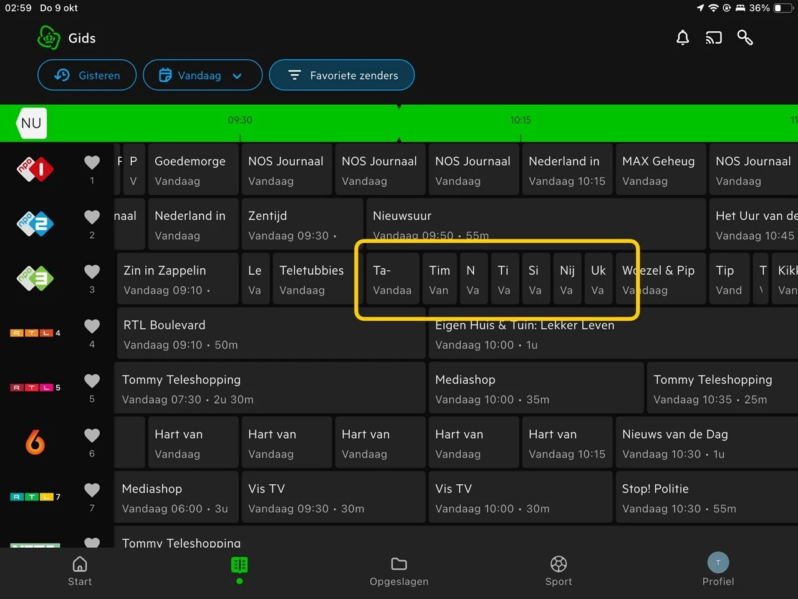Open Tommy Teleshopping at 07:30 on RTL 5
This screenshot has height=599, width=798.
tap(269, 388)
